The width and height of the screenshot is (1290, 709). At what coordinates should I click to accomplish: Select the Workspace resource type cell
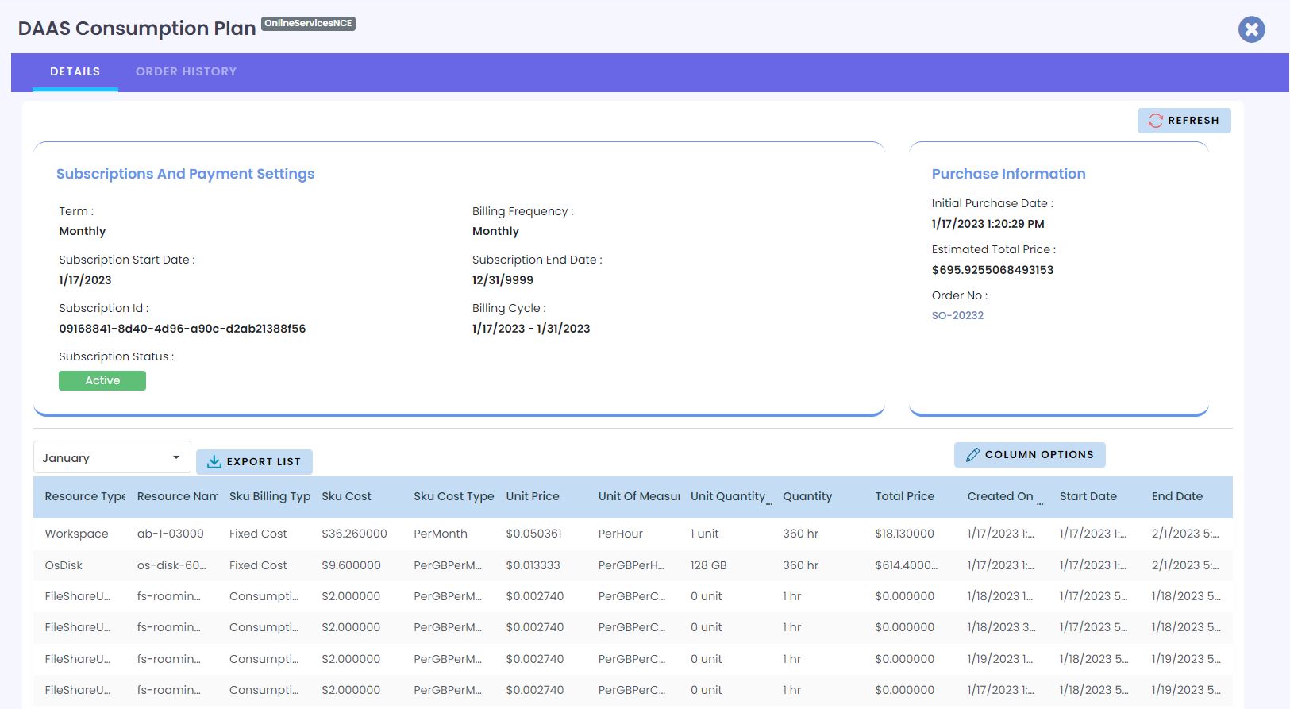(76, 534)
